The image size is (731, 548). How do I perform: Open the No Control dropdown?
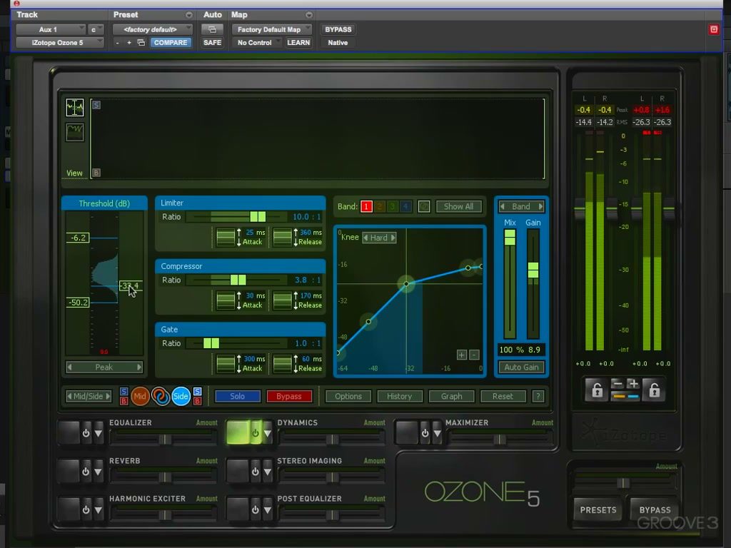coord(256,42)
